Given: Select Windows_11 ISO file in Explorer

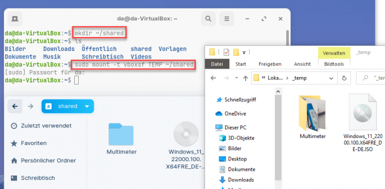Looking at the screenshot, I should point(362,122).
